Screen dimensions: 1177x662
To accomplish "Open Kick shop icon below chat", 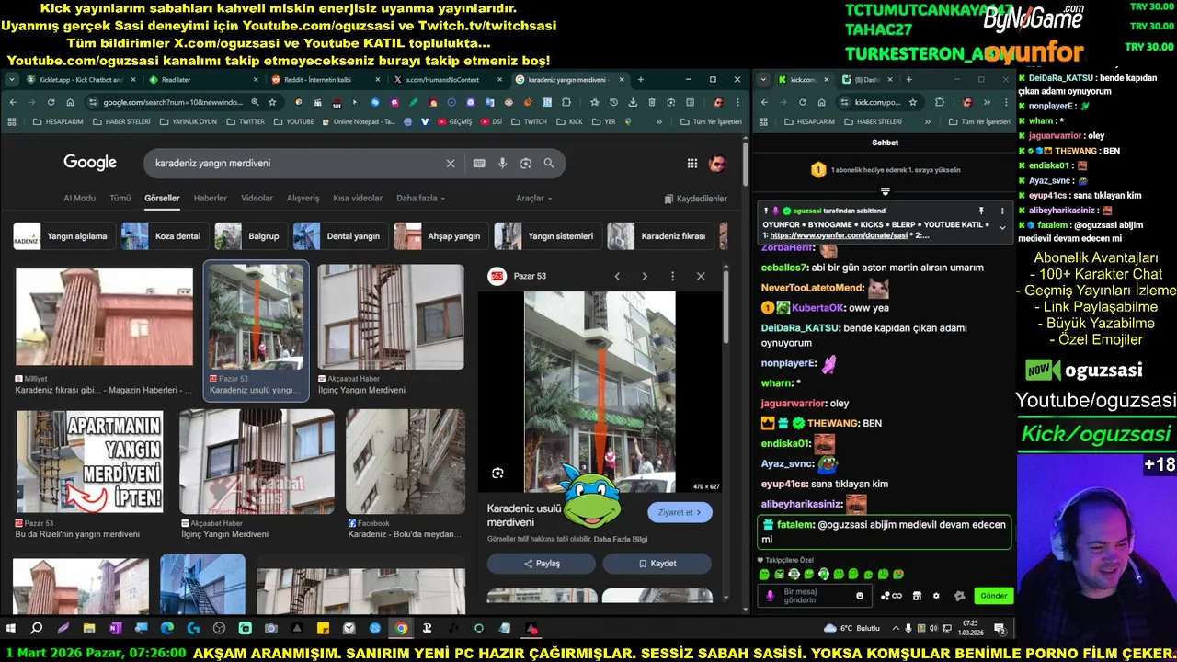I will coord(916,596).
